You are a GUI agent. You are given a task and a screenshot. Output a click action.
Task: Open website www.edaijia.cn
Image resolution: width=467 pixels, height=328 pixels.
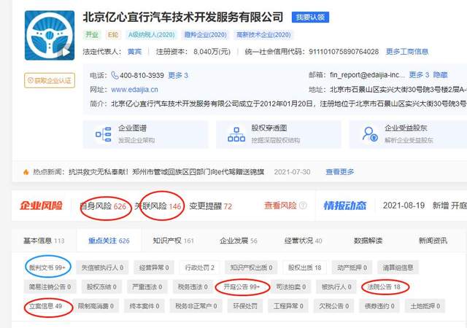[134, 90]
